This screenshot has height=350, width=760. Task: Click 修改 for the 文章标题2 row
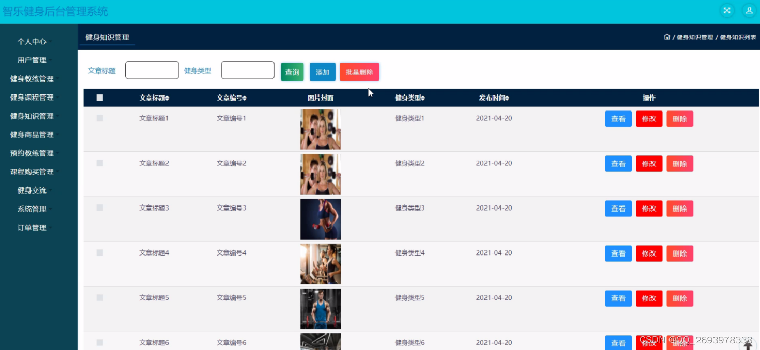click(649, 164)
